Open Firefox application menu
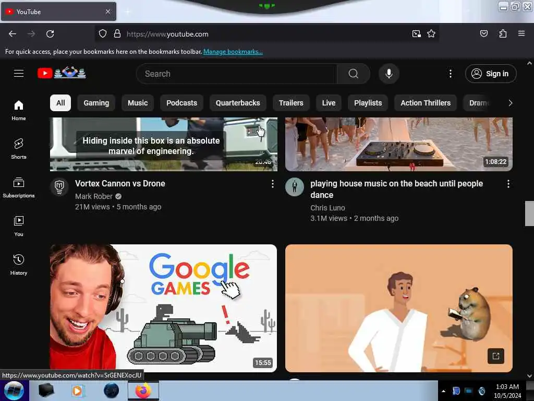Viewport: 534px width, 401px height. pyautogui.click(x=521, y=34)
